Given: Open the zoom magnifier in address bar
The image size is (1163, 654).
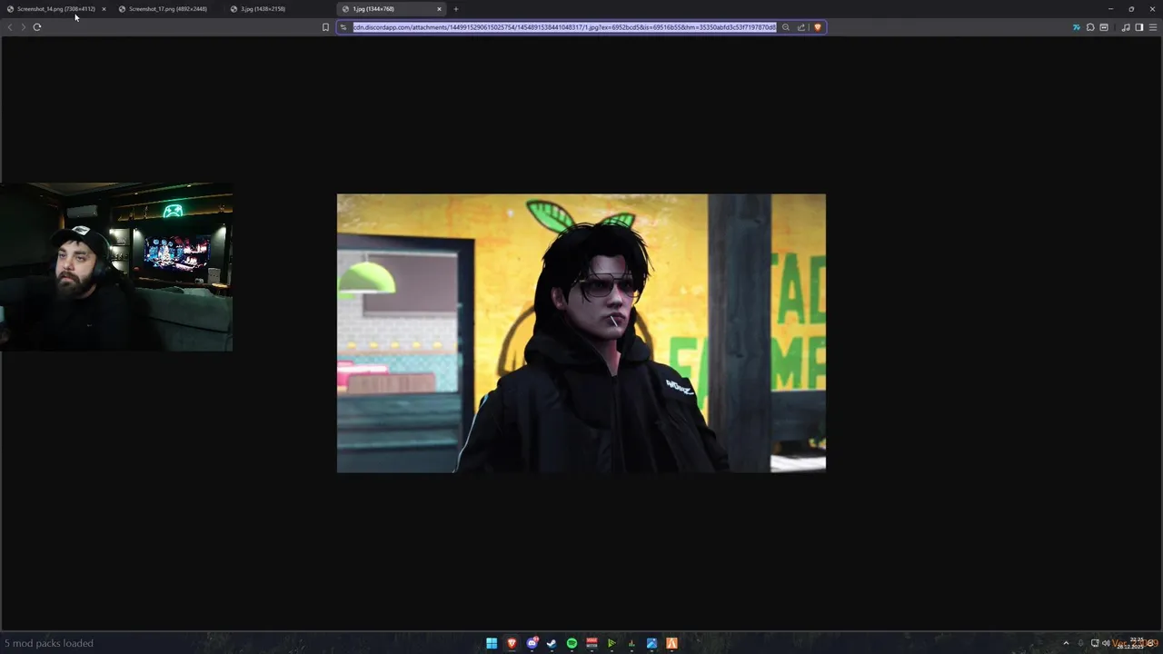Looking at the screenshot, I should click(786, 27).
